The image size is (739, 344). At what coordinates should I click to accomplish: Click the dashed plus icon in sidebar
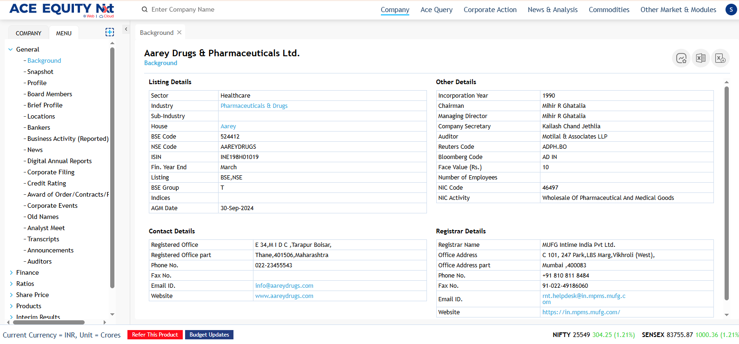click(x=110, y=32)
